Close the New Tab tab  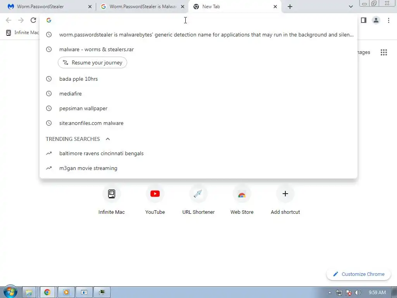tap(275, 7)
